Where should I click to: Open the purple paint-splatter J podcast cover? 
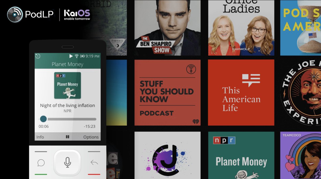(167, 155)
